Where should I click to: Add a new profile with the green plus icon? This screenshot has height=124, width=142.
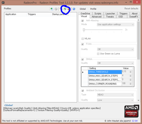coord(52,9)
